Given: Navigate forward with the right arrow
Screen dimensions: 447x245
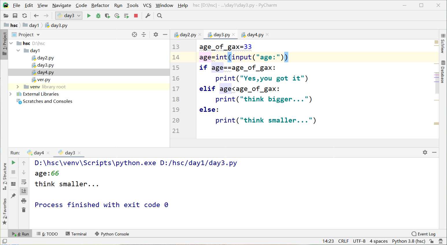Looking at the screenshot, I should point(46,16).
